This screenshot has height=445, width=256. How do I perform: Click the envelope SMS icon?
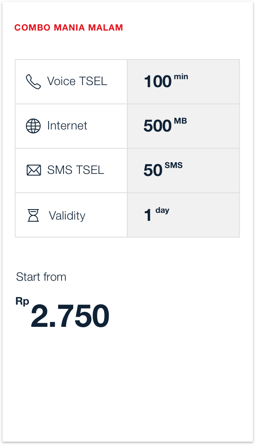click(33, 170)
